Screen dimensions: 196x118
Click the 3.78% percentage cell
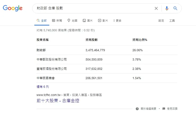(x=137, y=59)
